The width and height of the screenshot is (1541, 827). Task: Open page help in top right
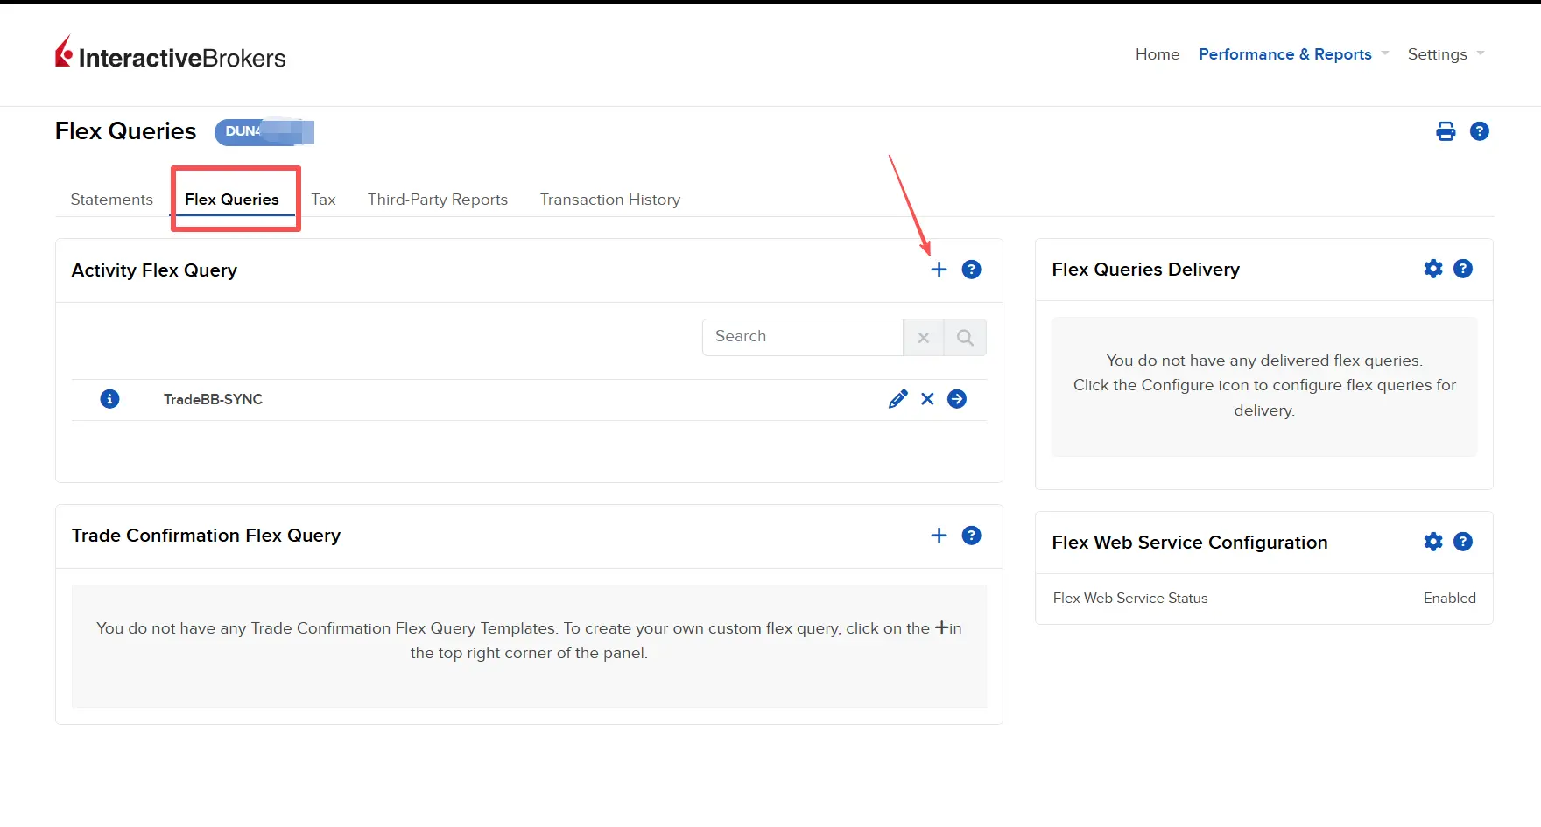coord(1479,131)
